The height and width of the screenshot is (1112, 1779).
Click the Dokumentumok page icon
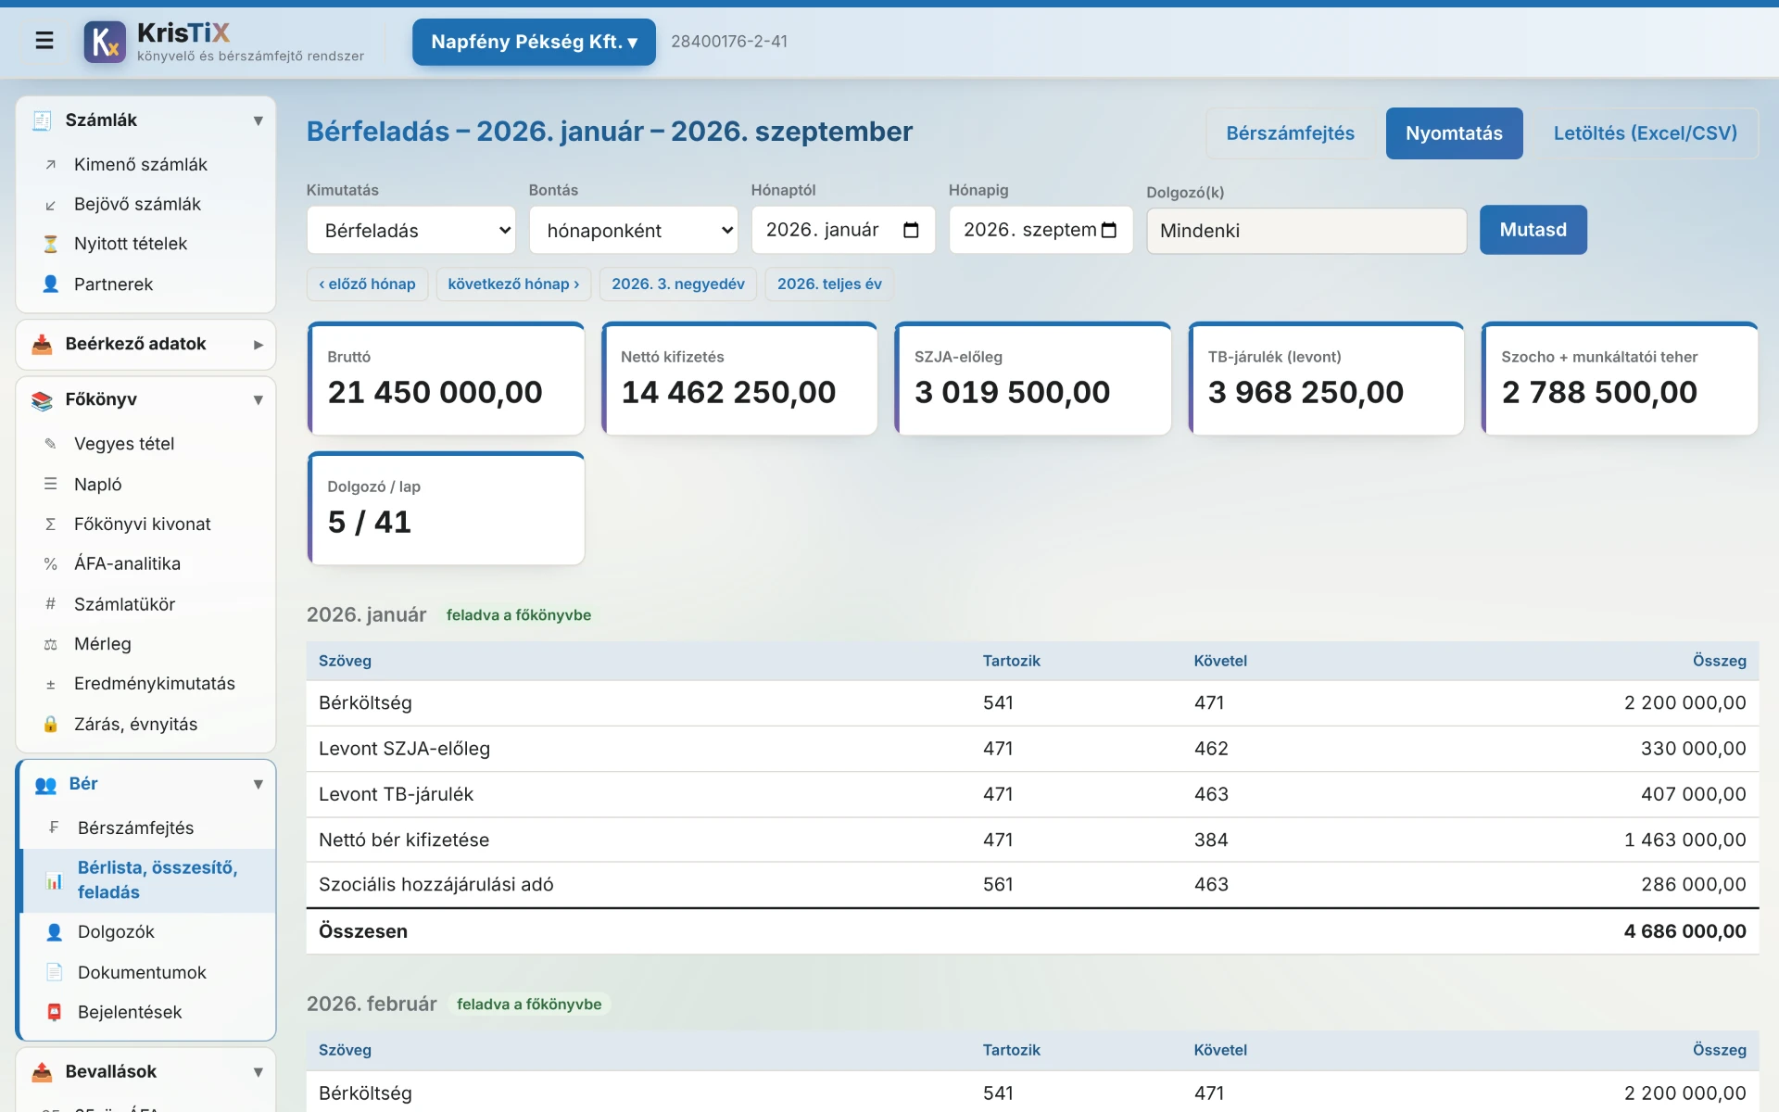(55, 972)
